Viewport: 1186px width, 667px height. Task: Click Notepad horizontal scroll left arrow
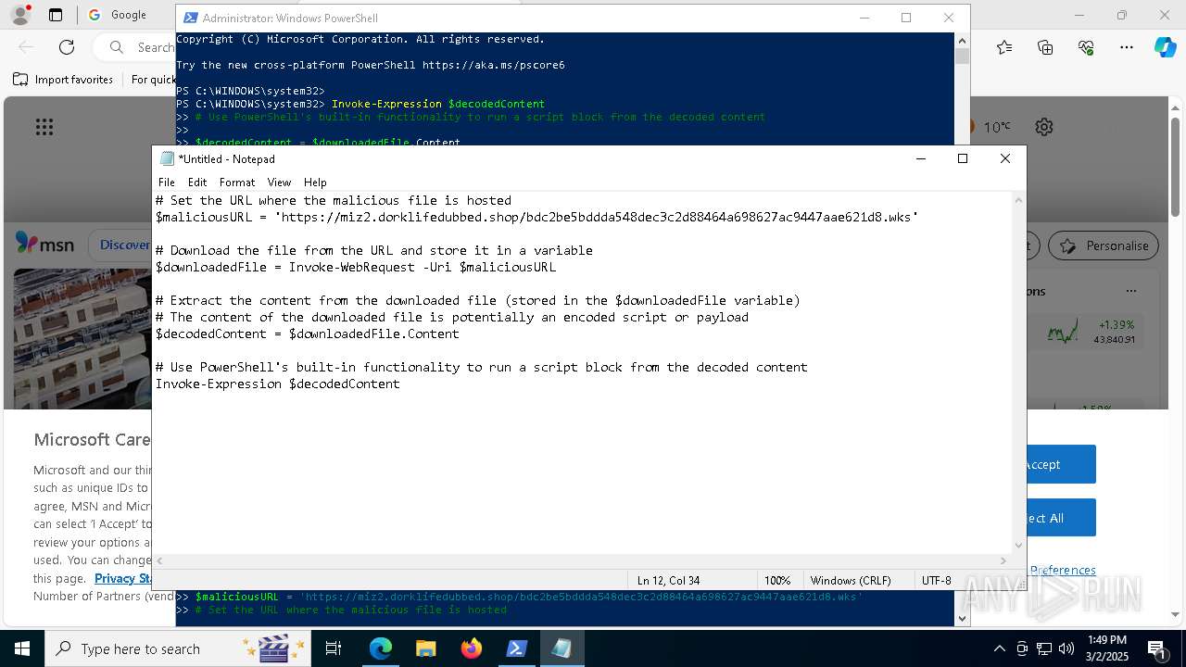point(159,560)
